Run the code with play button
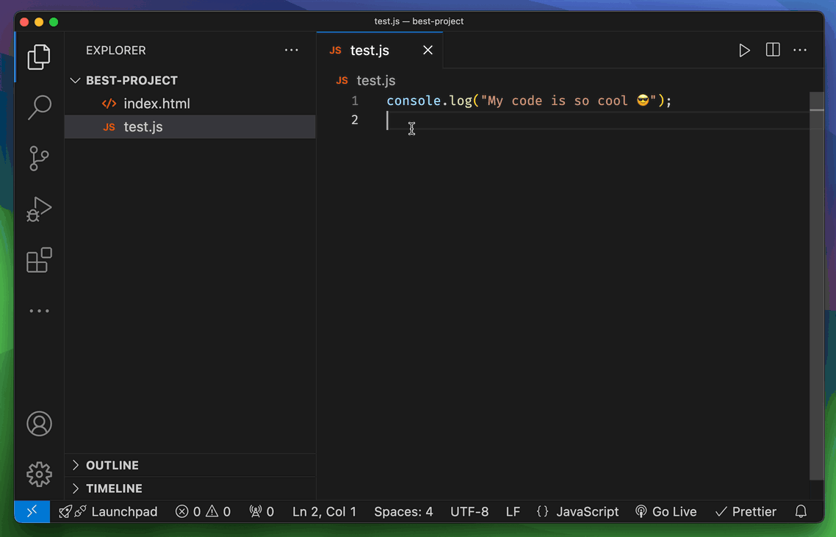The width and height of the screenshot is (836, 537). 744,50
